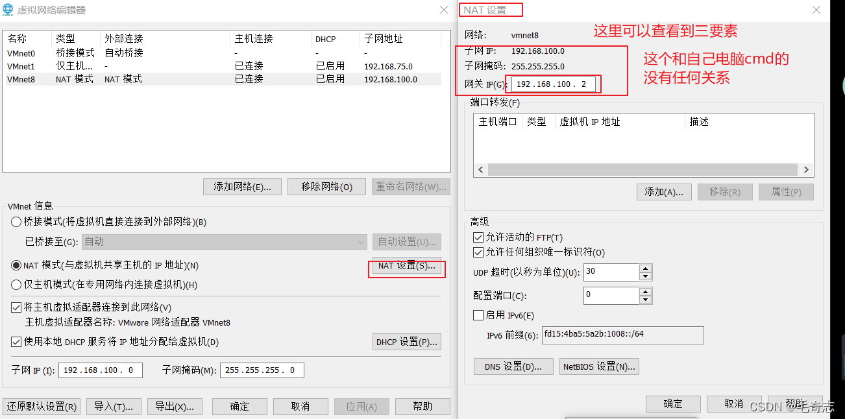Uncheck 允许任何组织唯一标识符 checkbox
The height and width of the screenshot is (419, 845).
[478, 252]
